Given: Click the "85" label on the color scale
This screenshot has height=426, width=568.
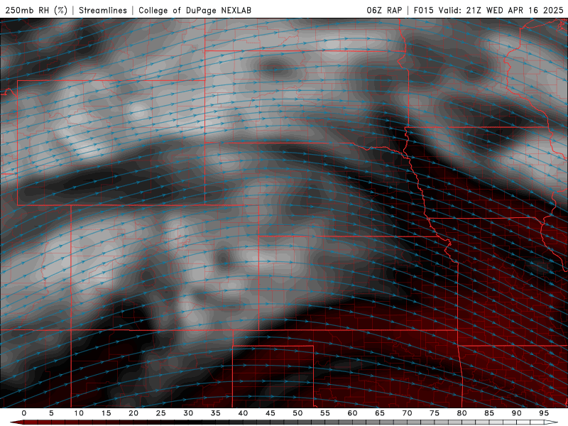Looking at the screenshot, I should tap(489, 413).
